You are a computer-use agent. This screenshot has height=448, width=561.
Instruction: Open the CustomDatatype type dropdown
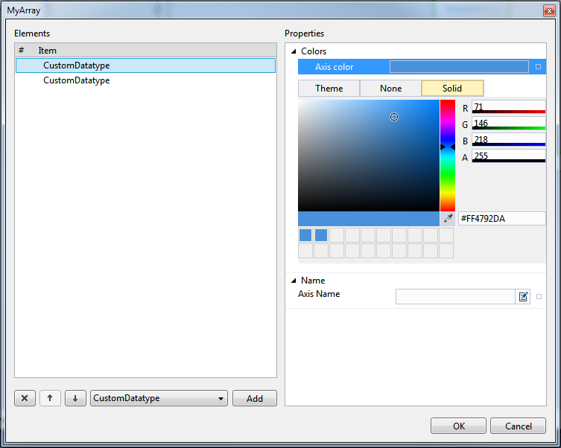pyautogui.click(x=159, y=398)
